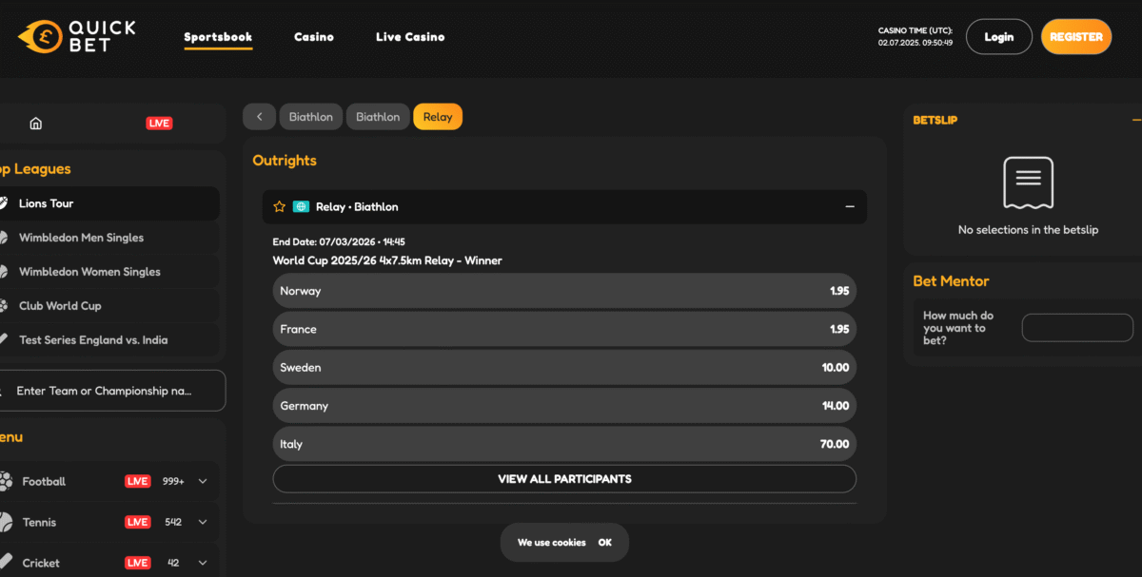Expand the Cricket menu chevron
1142x577 pixels.
203,563
